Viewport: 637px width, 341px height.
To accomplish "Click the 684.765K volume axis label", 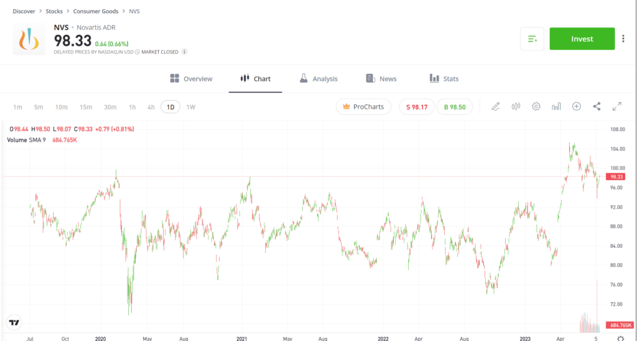I will (619, 325).
